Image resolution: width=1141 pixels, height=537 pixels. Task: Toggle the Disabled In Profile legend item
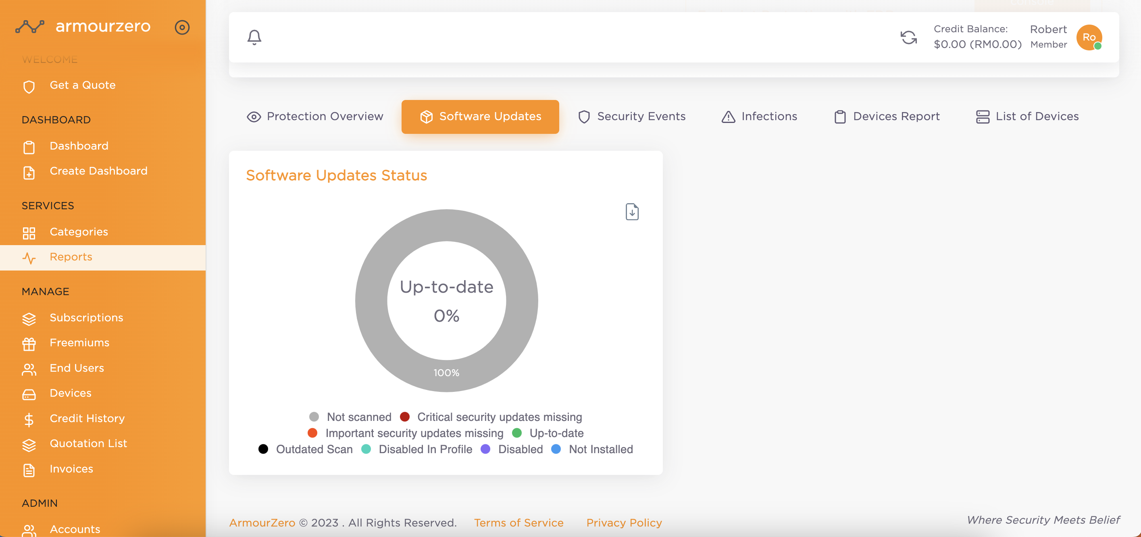click(x=417, y=449)
